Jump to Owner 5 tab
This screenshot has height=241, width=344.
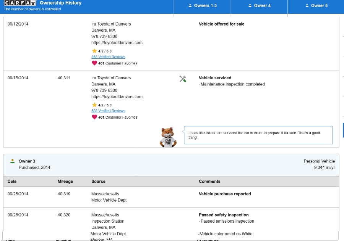pos(316,6)
